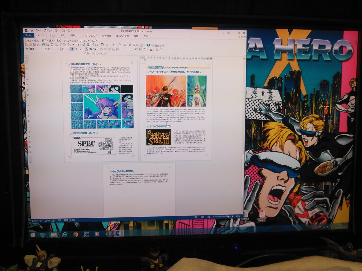Click Insert hyperlink icon
Image resolution: width=362 pixels, height=271 pixels.
click(88, 45)
